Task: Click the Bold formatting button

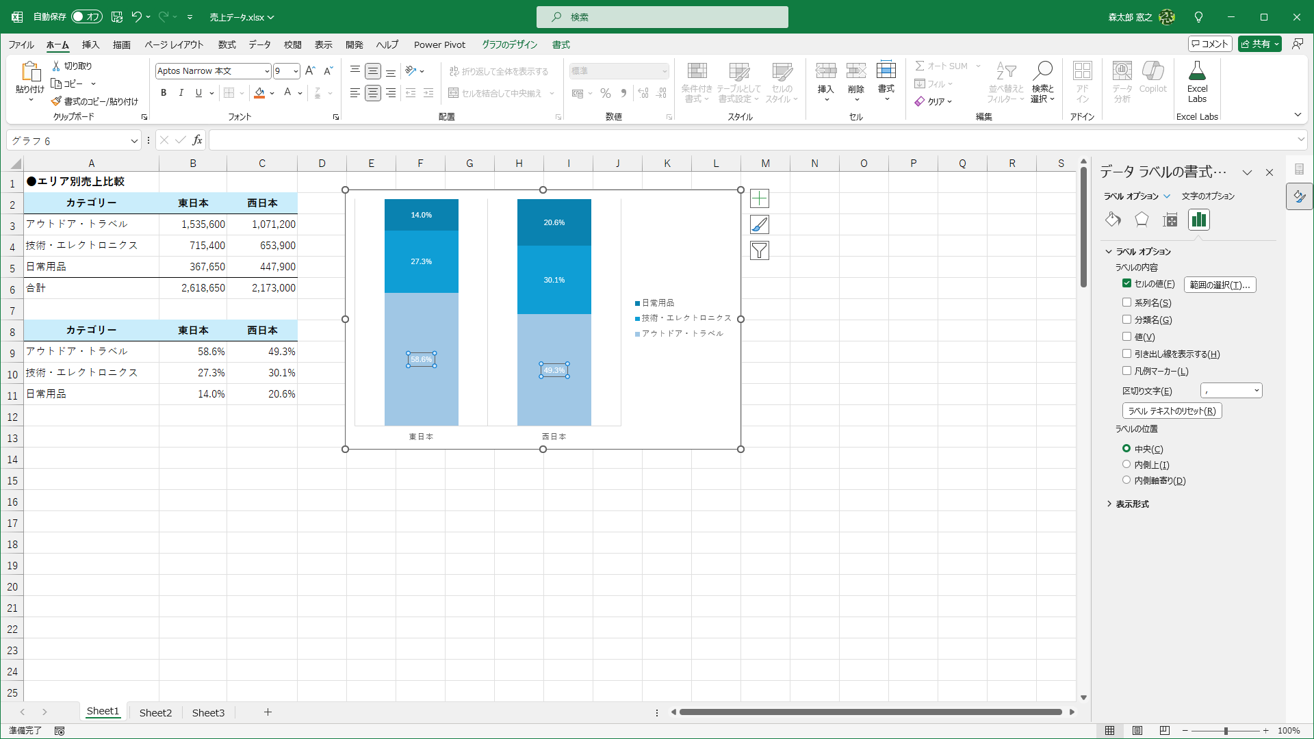Action: click(x=164, y=93)
